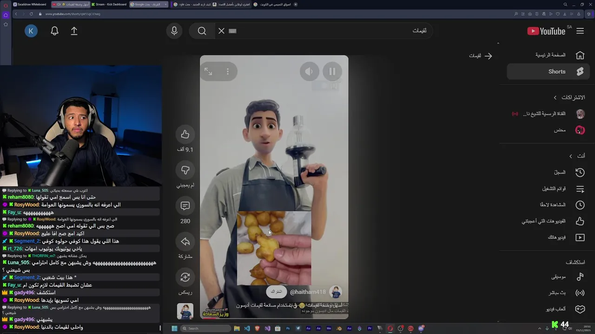This screenshot has width=595, height=334.
Task: Open بث مباشر Live in Explore
Action: coord(549,293)
